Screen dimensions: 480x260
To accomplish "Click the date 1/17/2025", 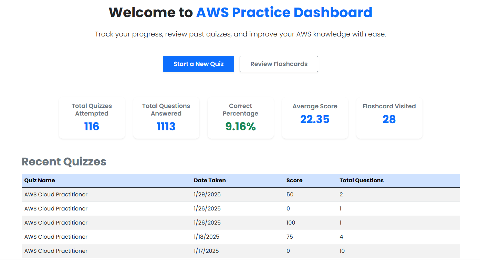I will click(206, 251).
